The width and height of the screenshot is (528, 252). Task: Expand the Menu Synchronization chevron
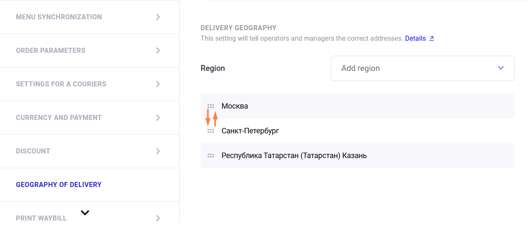[158, 17]
